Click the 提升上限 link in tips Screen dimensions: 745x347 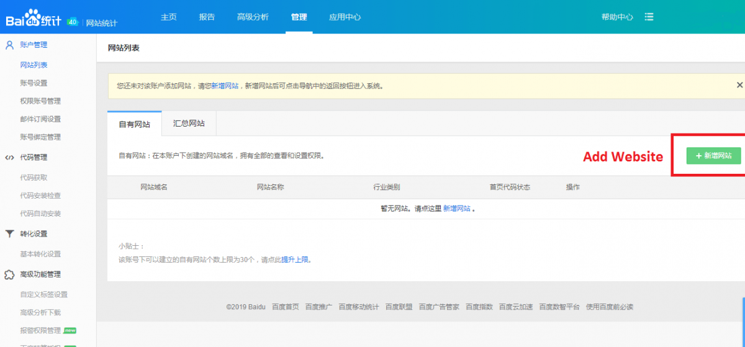click(295, 260)
